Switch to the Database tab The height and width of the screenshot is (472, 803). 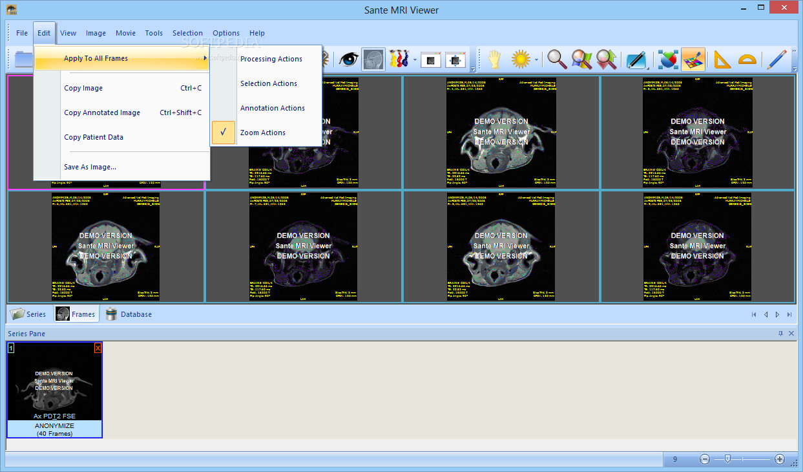tap(129, 314)
